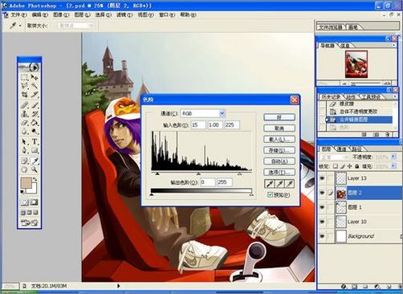Hide the Layer 13 layer visibility
403x294 pixels.
coord(322,178)
